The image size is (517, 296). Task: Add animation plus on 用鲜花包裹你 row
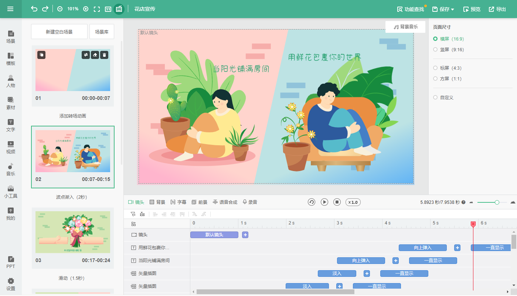click(458, 248)
